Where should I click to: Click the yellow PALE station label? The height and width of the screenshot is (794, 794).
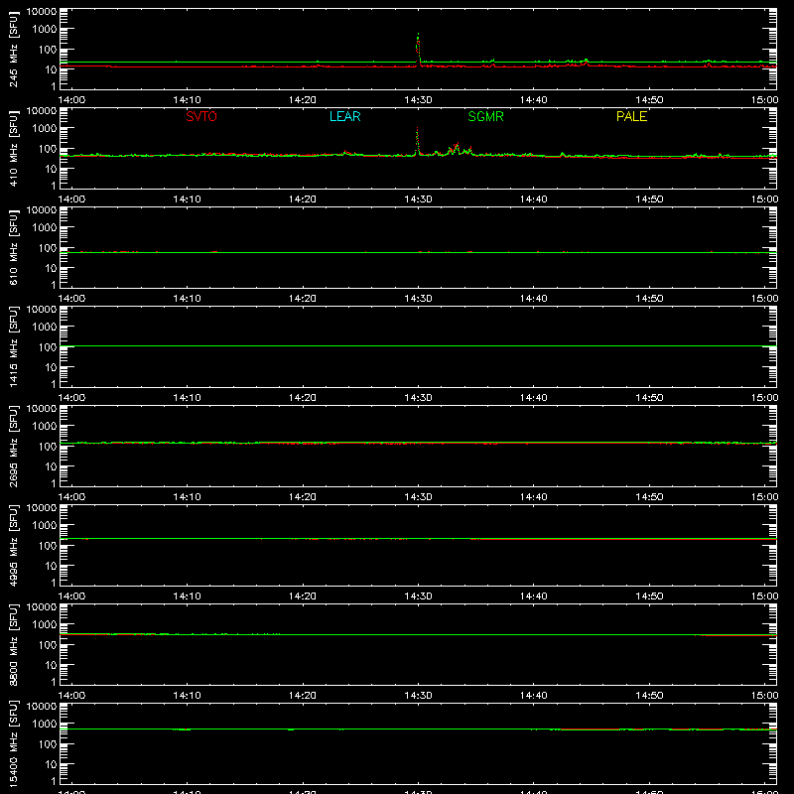pyautogui.click(x=631, y=116)
